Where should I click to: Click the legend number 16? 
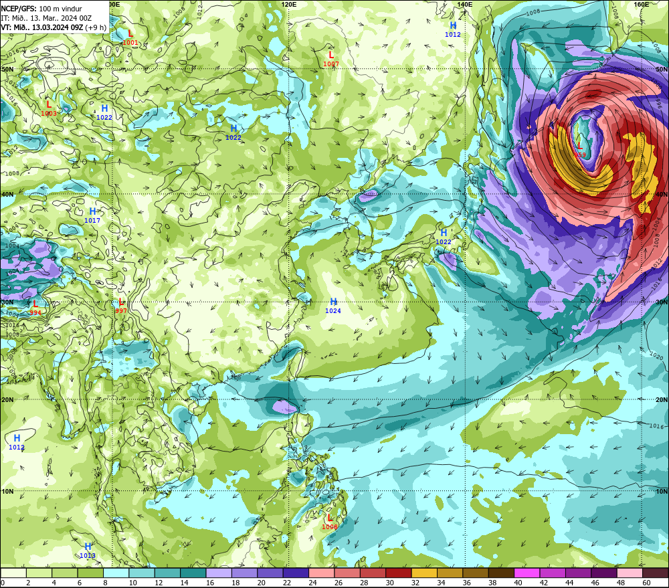(x=210, y=583)
